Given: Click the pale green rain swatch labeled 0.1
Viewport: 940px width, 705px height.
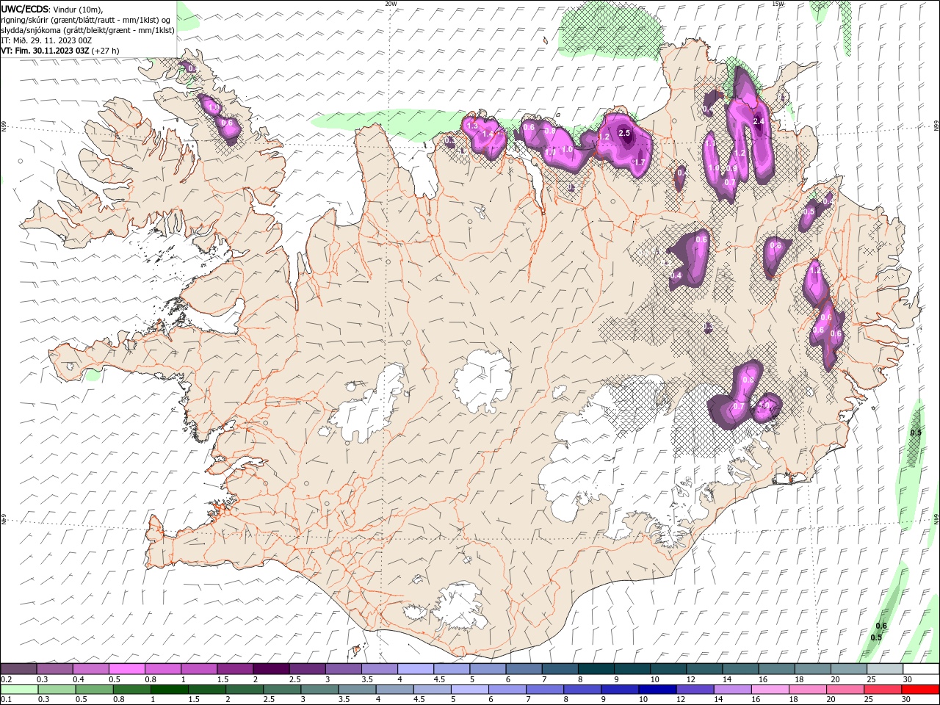Looking at the screenshot, I should [19, 690].
